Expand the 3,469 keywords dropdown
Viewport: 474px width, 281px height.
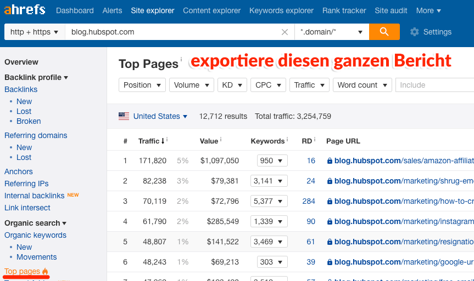pyautogui.click(x=269, y=242)
